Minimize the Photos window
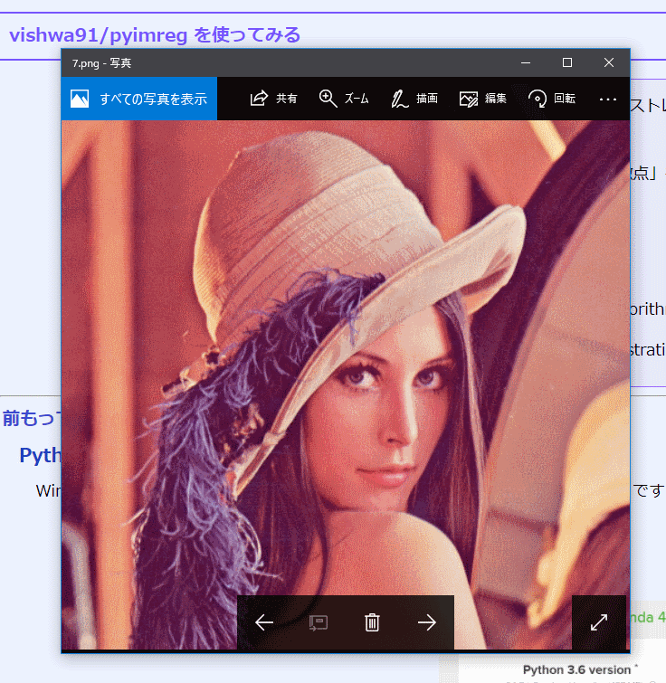The height and width of the screenshot is (683, 666). pos(525,62)
